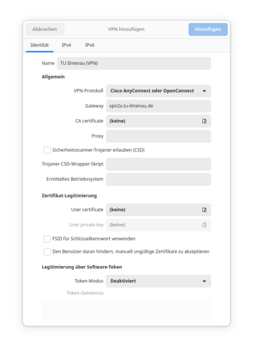The height and width of the screenshot is (351, 253).
Task: Select the Identität tab
Action: click(x=39, y=45)
